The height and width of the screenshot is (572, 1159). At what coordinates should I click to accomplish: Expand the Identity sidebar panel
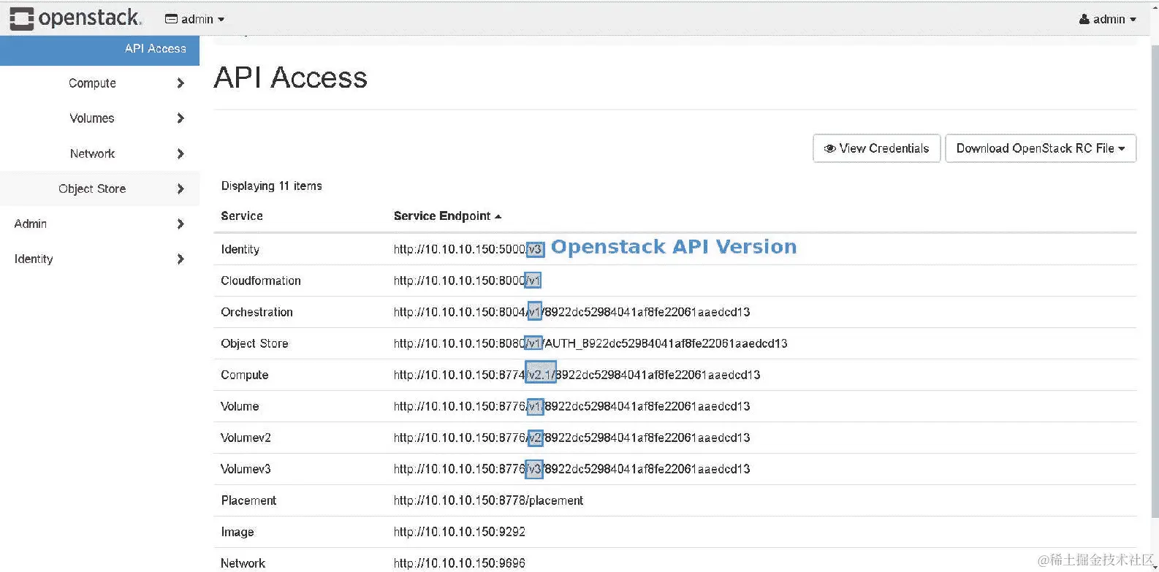pyautogui.click(x=99, y=259)
